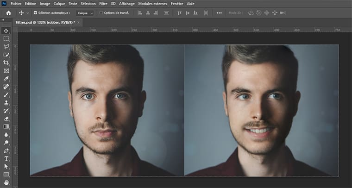This screenshot has height=188, width=352.
Task: Open the Fichier menu
Action: tap(16, 4)
